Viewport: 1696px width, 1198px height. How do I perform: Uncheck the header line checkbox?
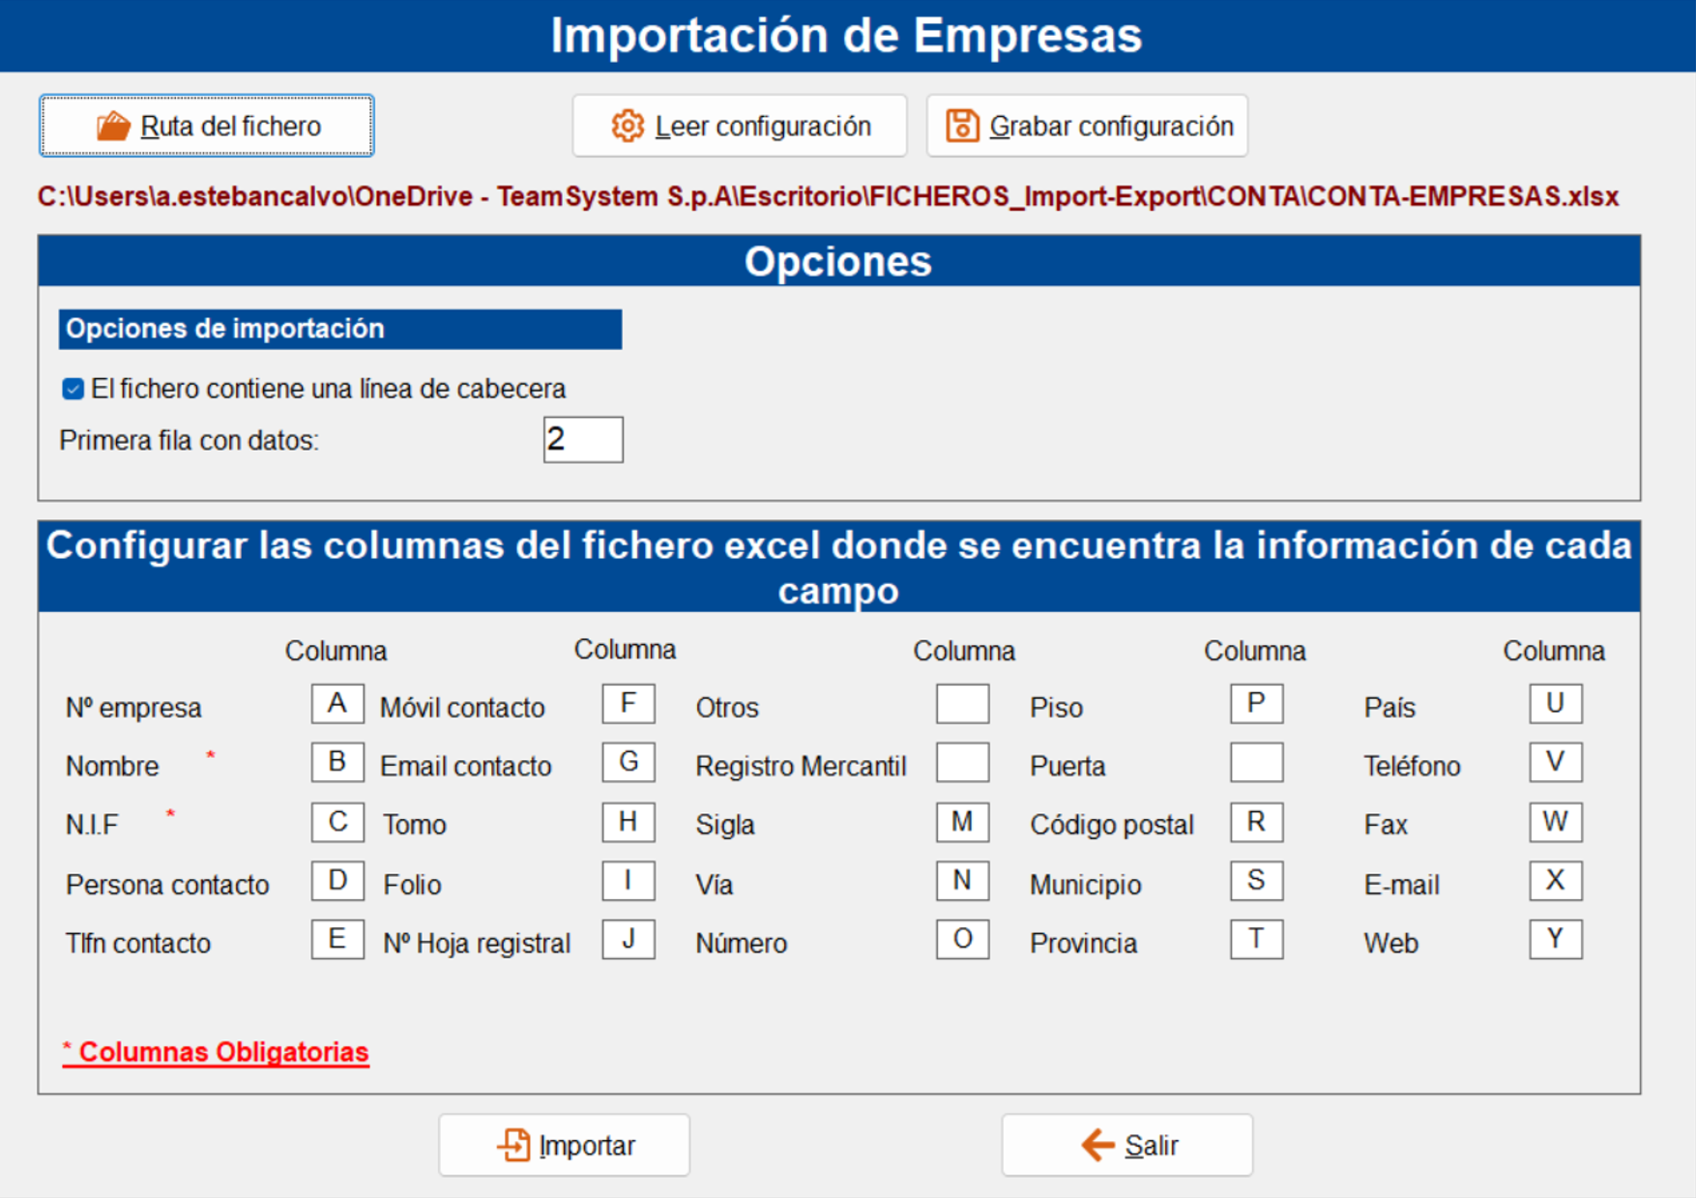coord(73,389)
